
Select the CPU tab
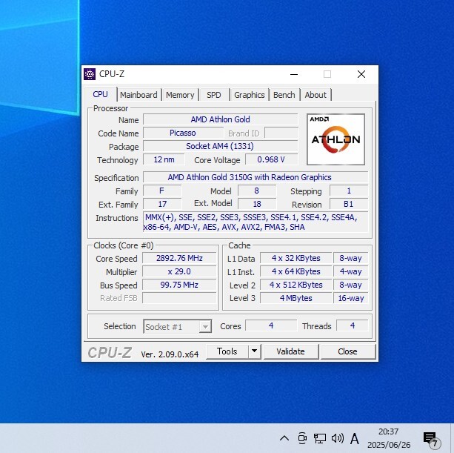pos(101,94)
